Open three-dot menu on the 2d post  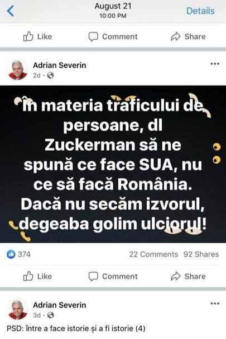(x=215, y=64)
